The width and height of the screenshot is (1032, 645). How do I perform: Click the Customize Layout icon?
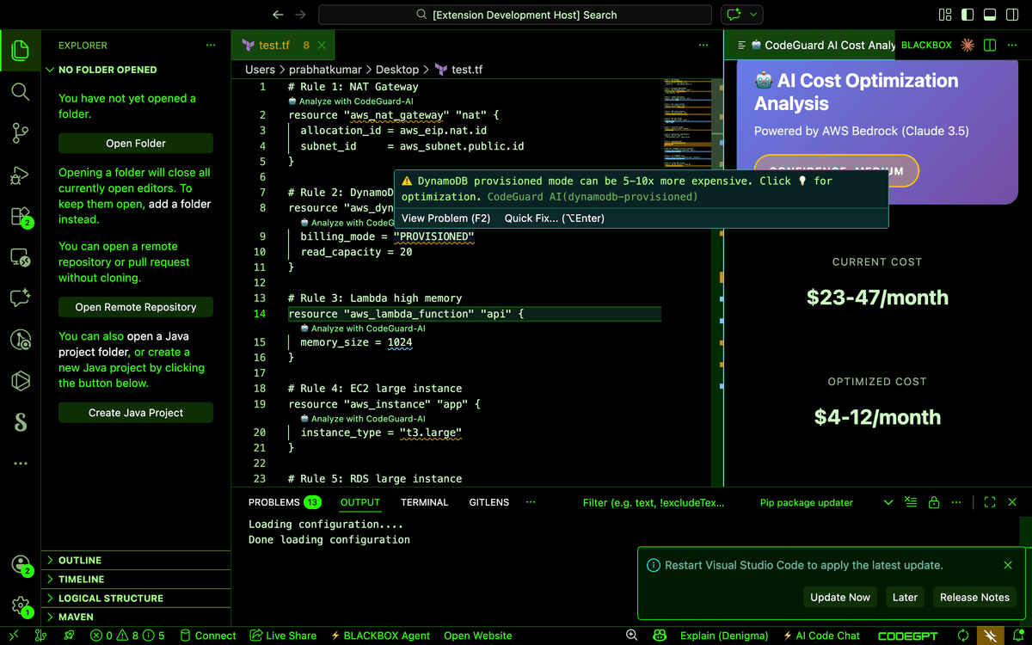click(x=945, y=15)
